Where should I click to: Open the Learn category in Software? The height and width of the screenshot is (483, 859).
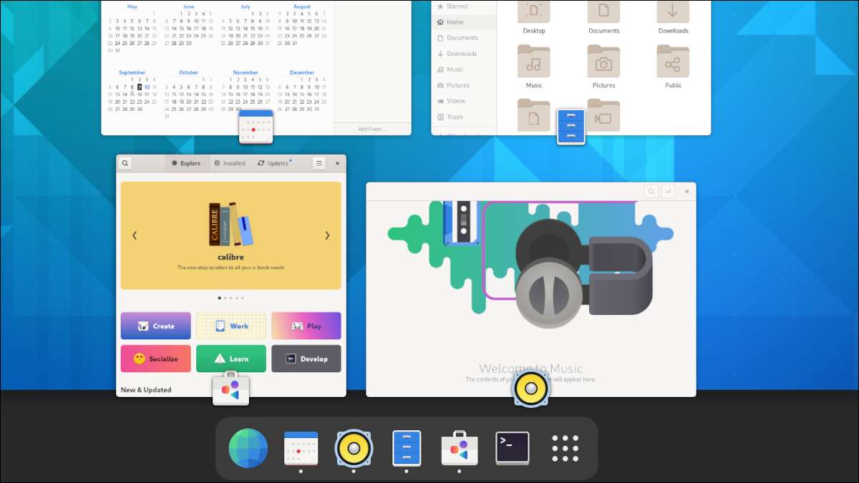231,358
